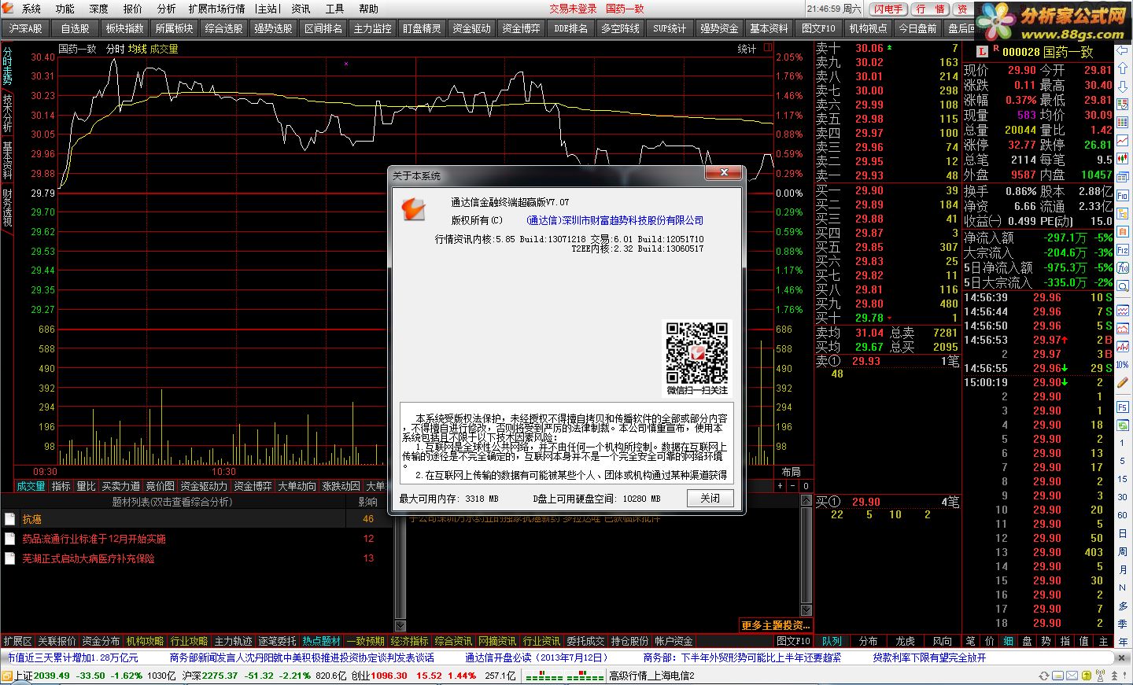Image resolution: width=1133 pixels, height=685 pixels.
Task: Open the company link in about dialog
Action: [x=614, y=220]
